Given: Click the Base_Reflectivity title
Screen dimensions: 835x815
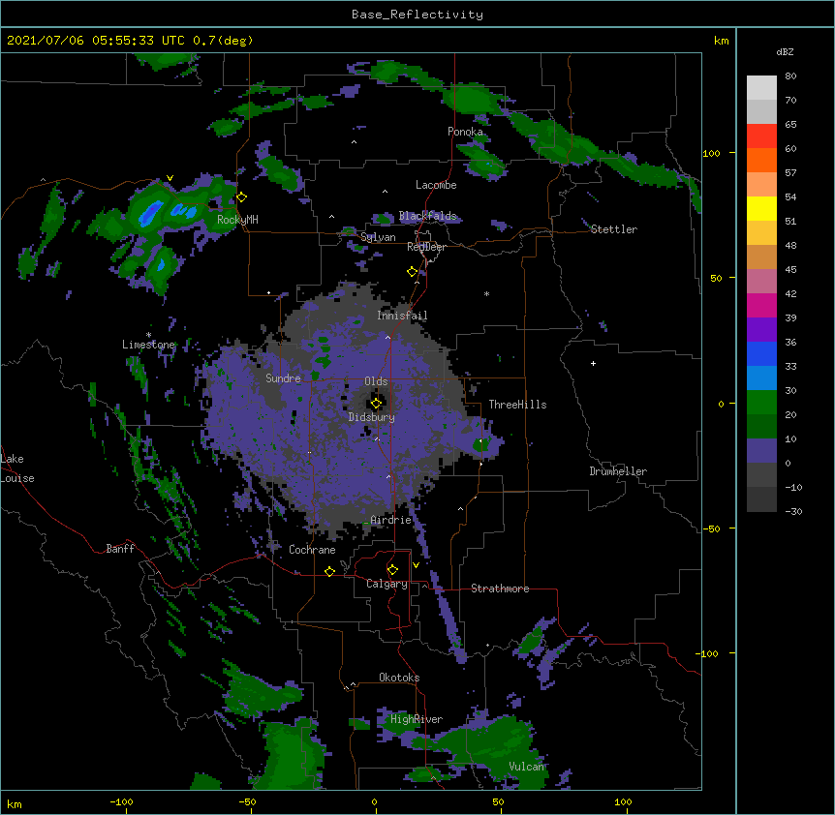Looking at the screenshot, I should (417, 15).
